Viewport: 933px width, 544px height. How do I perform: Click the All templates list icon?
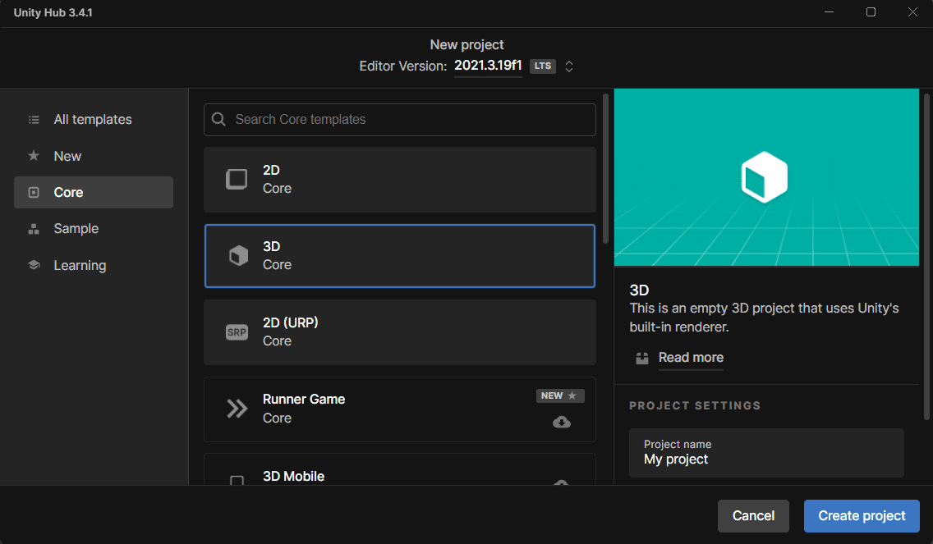(x=33, y=119)
